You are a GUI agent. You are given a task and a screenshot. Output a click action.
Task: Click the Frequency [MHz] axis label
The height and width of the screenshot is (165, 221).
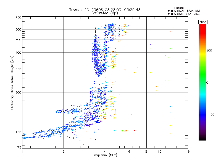[105, 155]
